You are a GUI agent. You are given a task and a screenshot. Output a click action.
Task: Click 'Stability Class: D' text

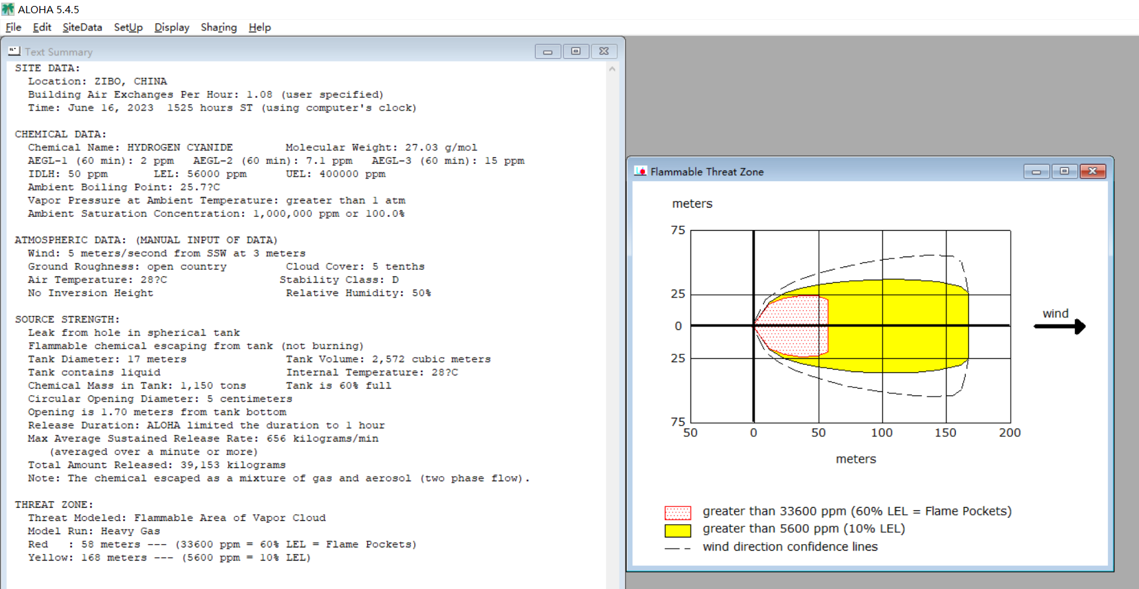339,280
